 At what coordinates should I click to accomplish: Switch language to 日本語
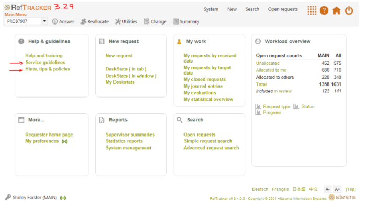(x=299, y=189)
